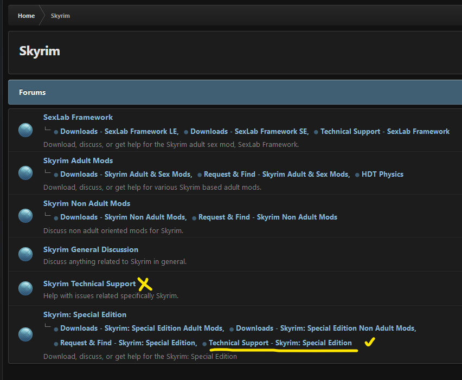Image resolution: width=462 pixels, height=380 pixels.
Task: Open Downloads - Skyrim Adult & Sex Mods
Action: [126, 175]
